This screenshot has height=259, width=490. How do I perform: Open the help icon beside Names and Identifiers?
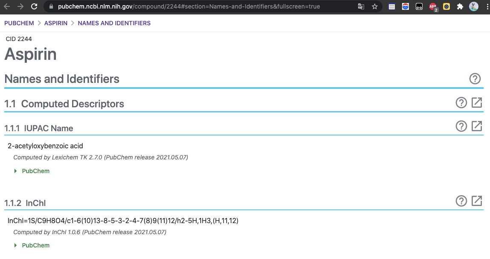coord(475,79)
